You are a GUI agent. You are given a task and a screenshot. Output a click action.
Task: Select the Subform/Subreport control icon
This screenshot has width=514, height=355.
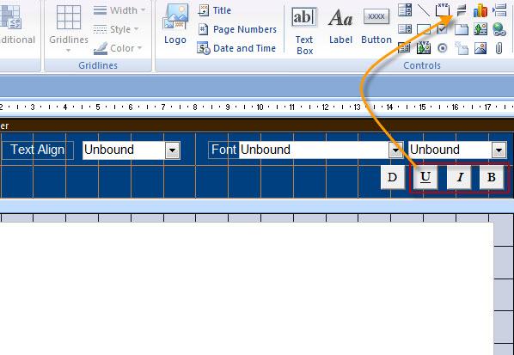(x=405, y=48)
